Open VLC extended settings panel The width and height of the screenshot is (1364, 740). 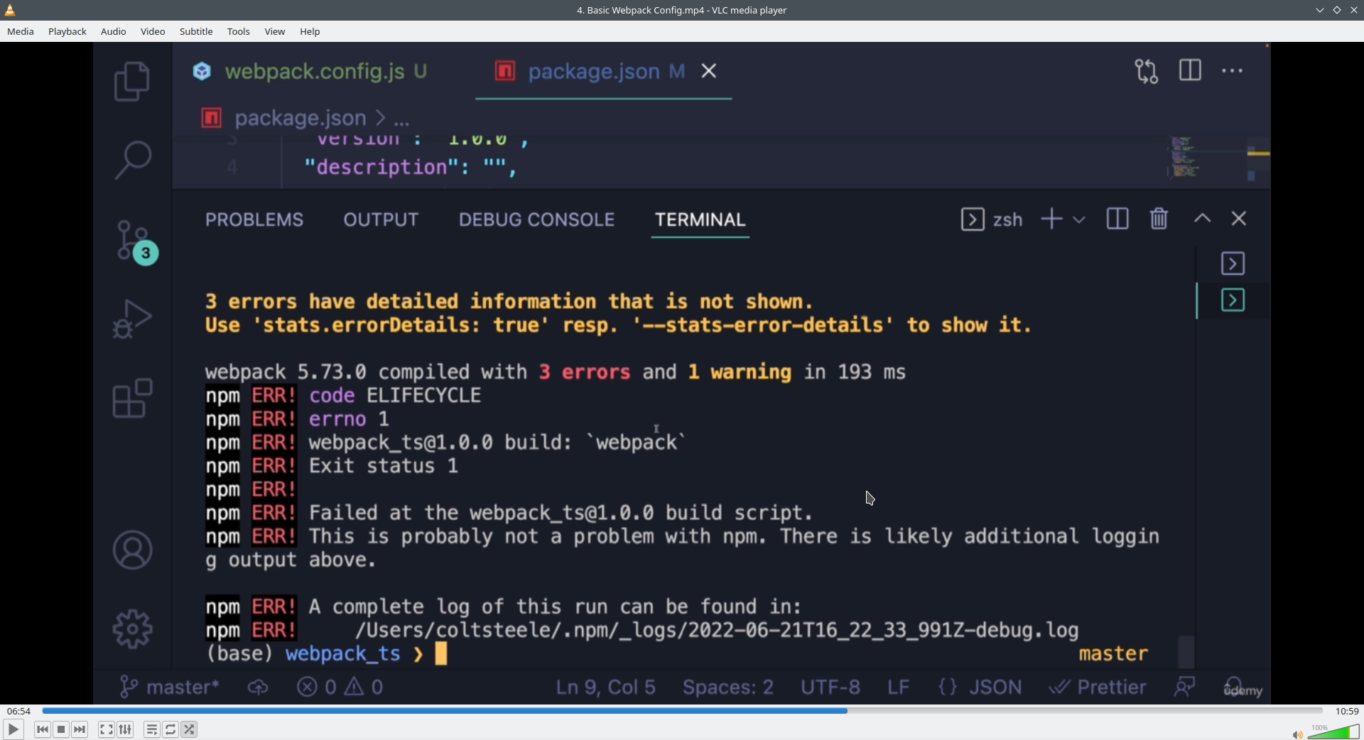pos(125,729)
